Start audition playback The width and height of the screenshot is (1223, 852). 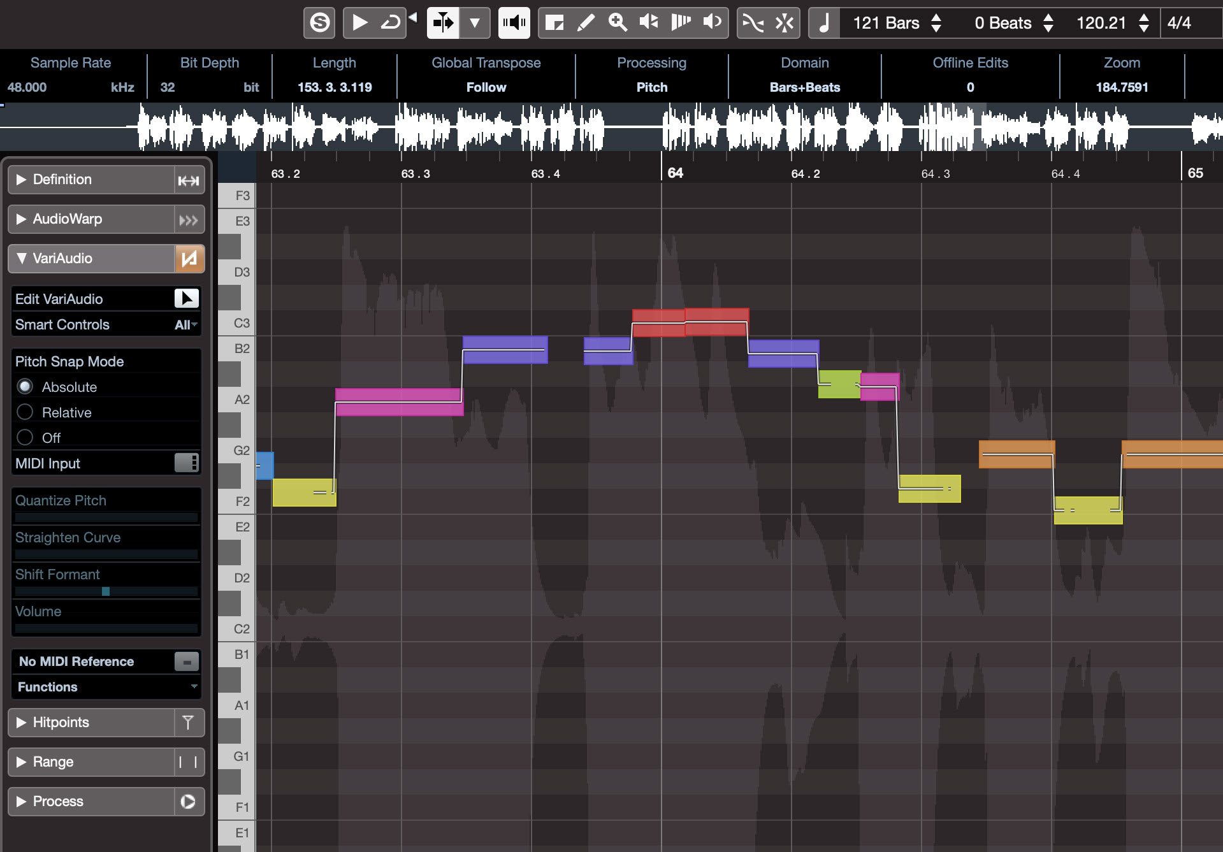[x=359, y=23]
